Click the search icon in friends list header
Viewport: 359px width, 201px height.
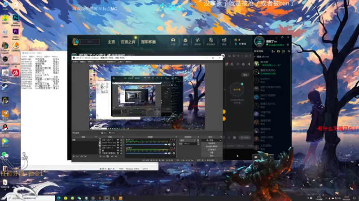[289, 51]
